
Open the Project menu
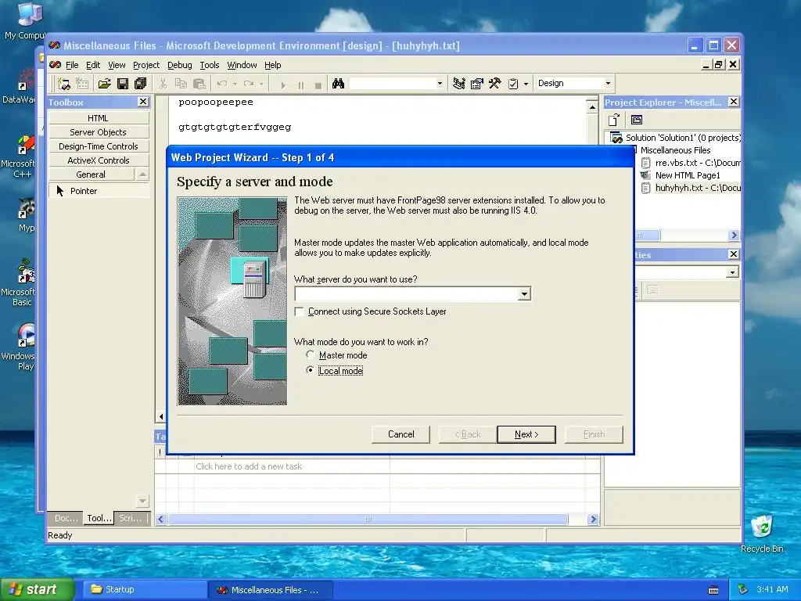click(x=146, y=65)
